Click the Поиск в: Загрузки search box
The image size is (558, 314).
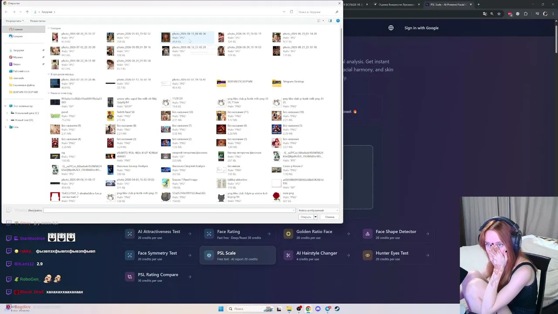[x=318, y=12]
